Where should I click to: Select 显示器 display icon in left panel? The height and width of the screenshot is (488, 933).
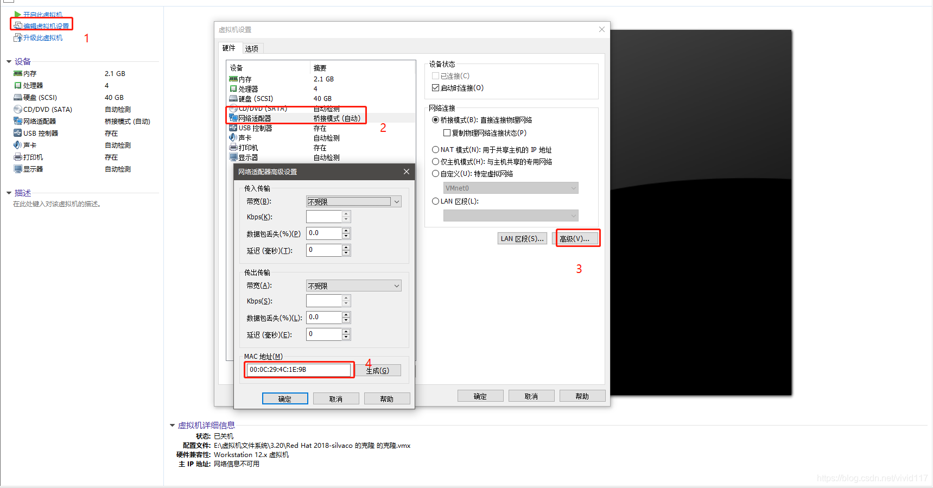17,169
